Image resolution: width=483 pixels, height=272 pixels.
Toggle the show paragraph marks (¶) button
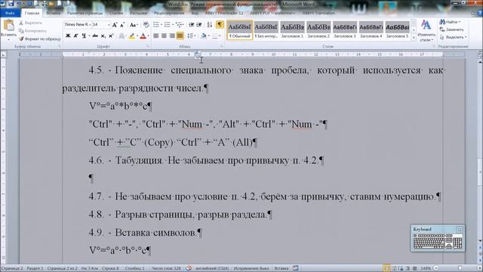(x=220, y=25)
